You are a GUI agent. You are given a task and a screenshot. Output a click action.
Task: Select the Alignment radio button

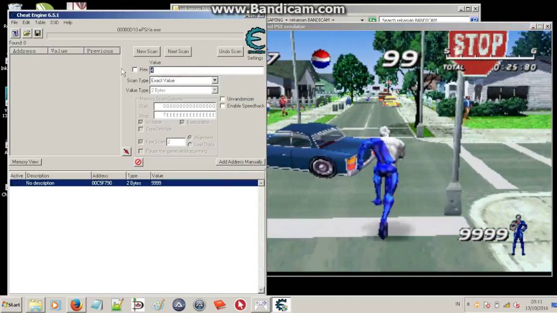(190, 137)
